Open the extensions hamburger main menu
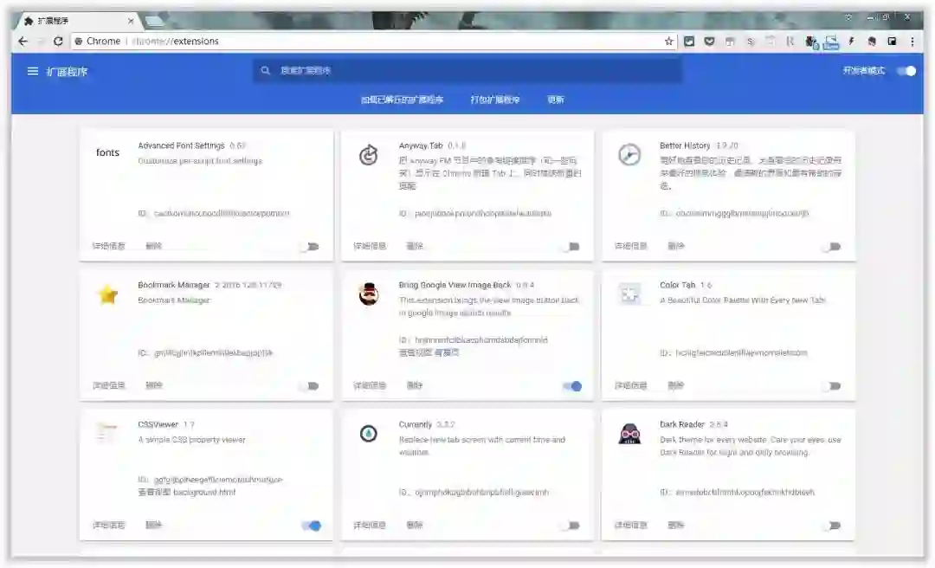This screenshot has height=568, width=935. coord(33,71)
